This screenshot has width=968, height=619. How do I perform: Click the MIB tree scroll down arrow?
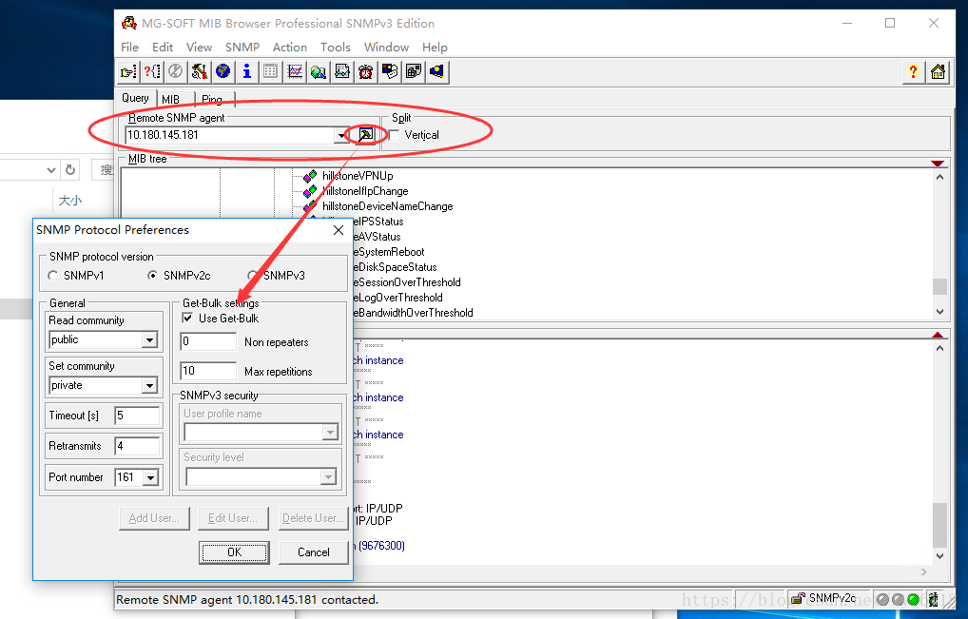point(939,312)
